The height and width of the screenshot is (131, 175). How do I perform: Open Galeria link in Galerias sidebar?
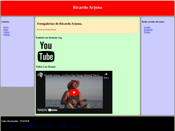(6, 35)
